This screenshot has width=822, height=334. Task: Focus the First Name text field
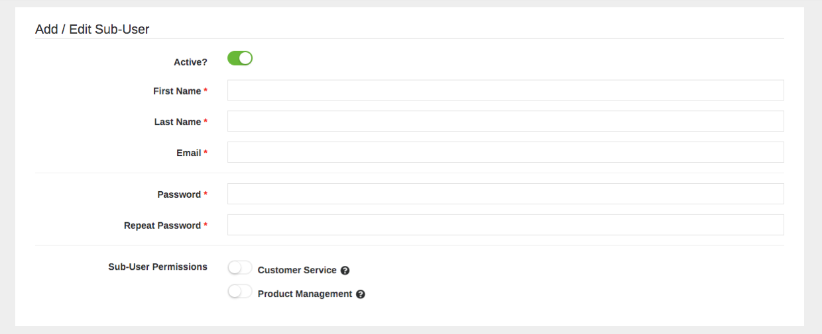506,91
